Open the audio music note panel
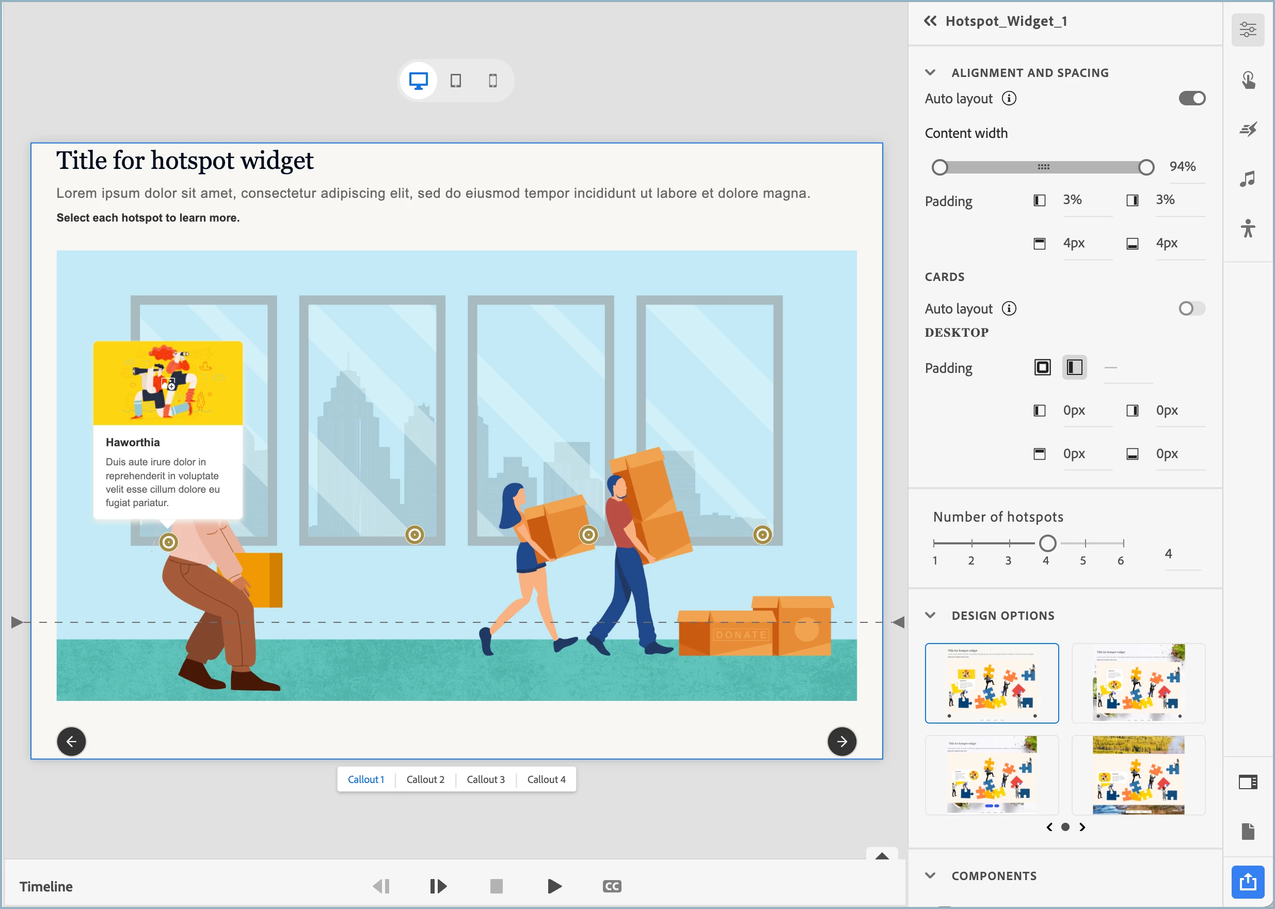 [1248, 179]
